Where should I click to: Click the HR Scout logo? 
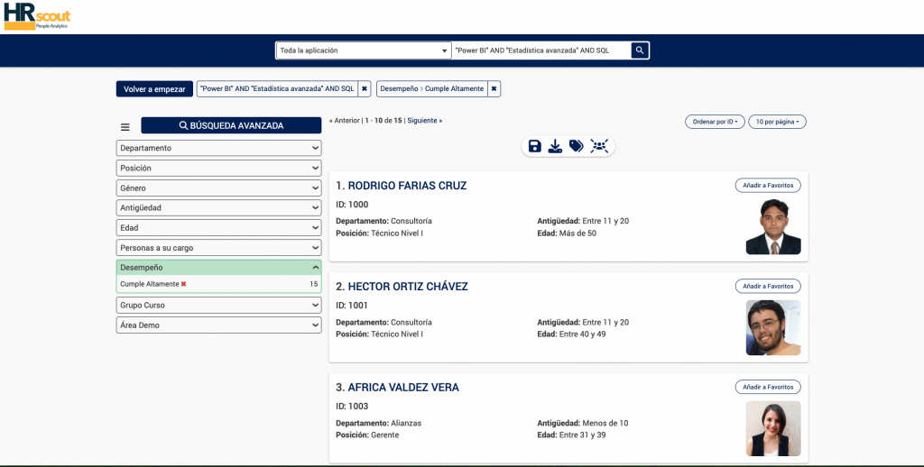[x=37, y=15]
